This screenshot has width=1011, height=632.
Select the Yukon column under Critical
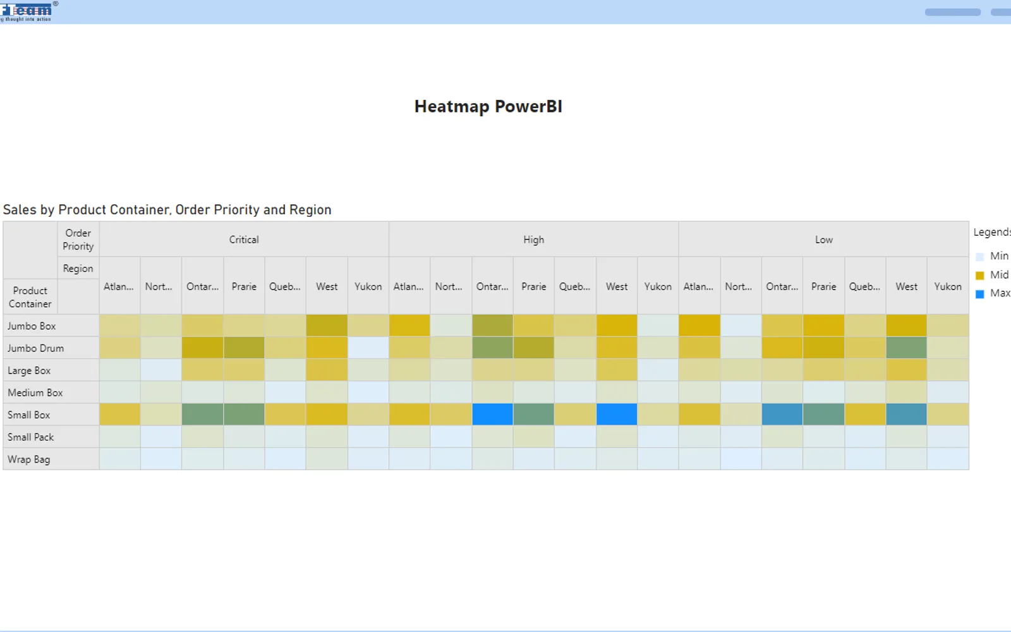click(368, 286)
